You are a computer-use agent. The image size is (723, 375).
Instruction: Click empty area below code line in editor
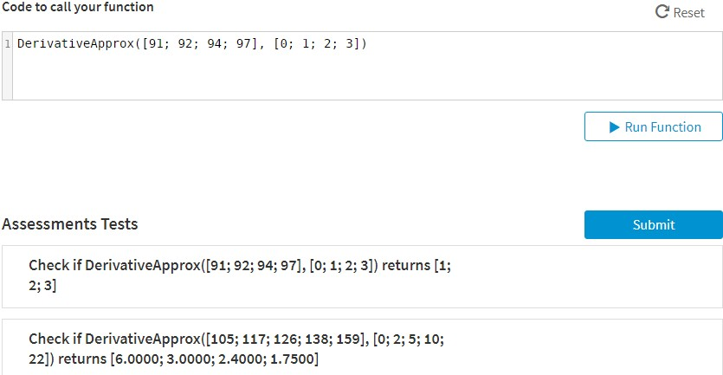346,78
